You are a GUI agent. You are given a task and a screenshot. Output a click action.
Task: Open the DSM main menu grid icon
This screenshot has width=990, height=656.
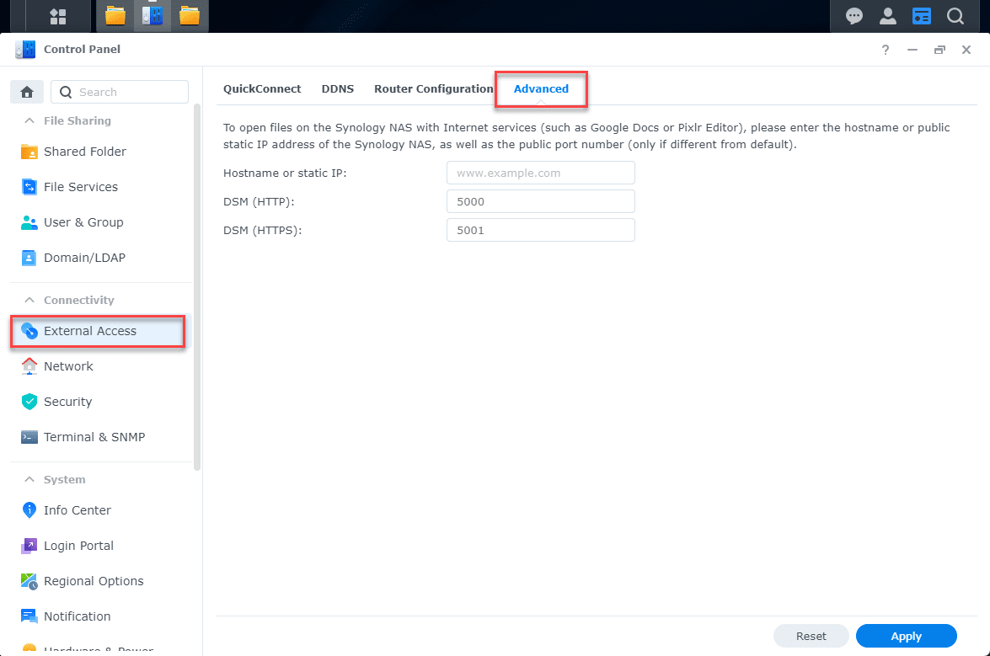tap(58, 16)
